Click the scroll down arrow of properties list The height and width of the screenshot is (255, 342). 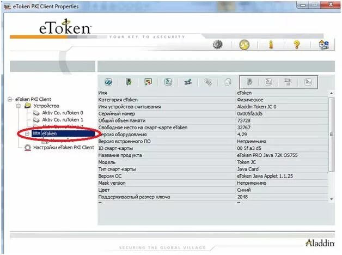point(332,199)
